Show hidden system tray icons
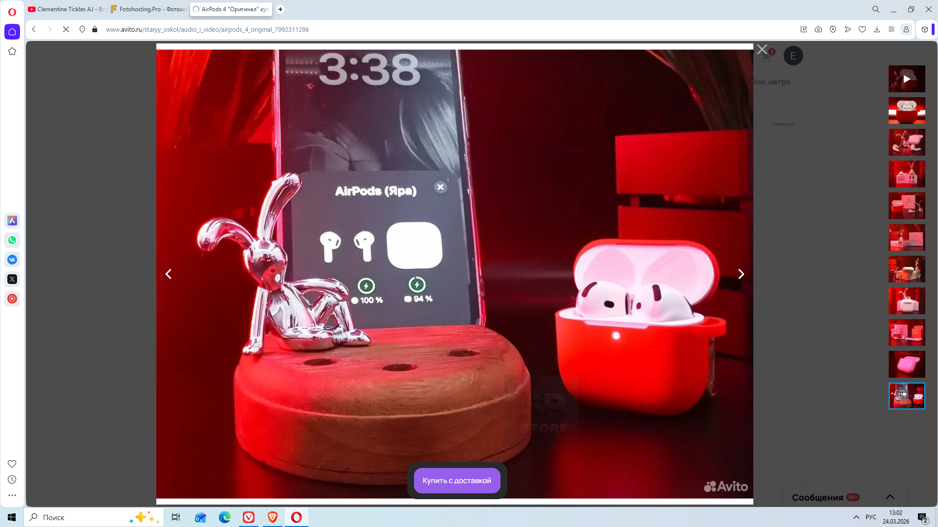The width and height of the screenshot is (938, 527). coord(856,517)
